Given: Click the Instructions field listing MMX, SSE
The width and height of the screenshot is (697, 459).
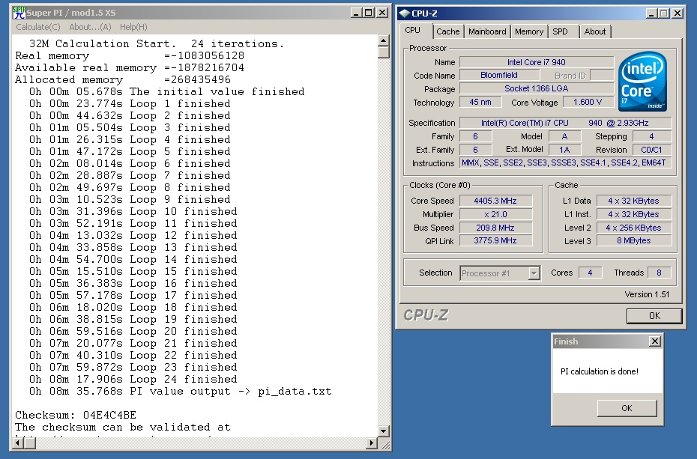Looking at the screenshot, I should [x=565, y=163].
